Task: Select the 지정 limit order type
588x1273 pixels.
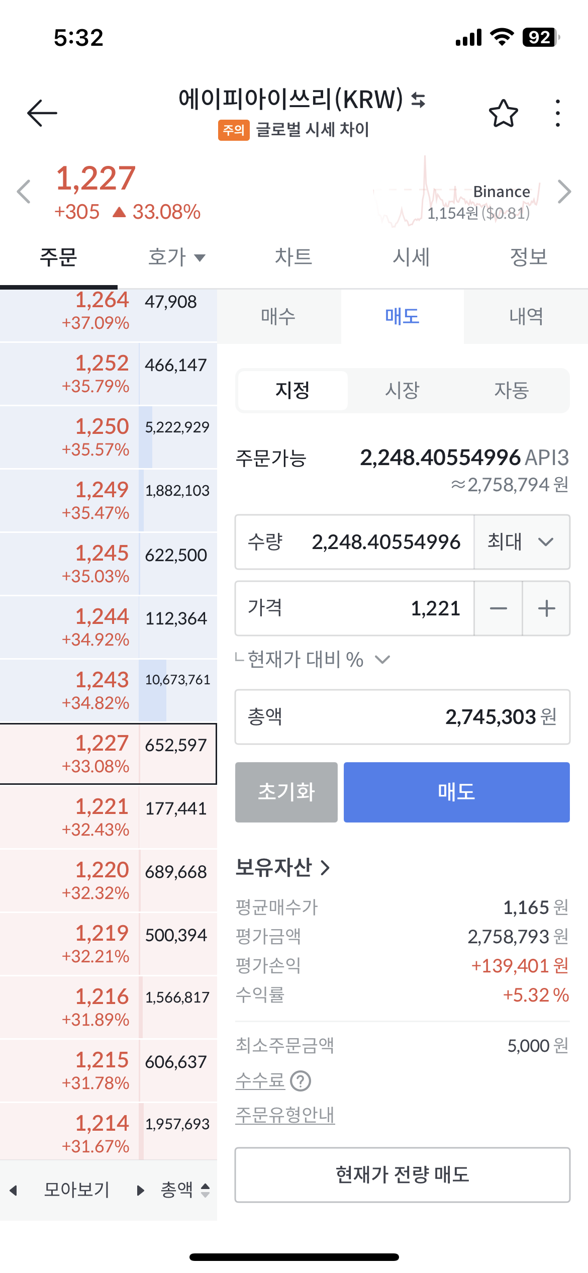Action: (292, 391)
